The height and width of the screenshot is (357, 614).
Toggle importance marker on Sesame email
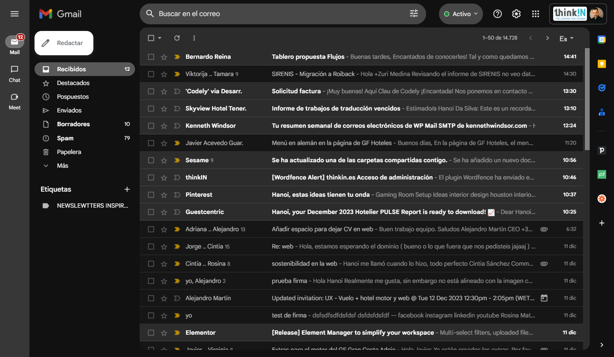pyautogui.click(x=177, y=160)
